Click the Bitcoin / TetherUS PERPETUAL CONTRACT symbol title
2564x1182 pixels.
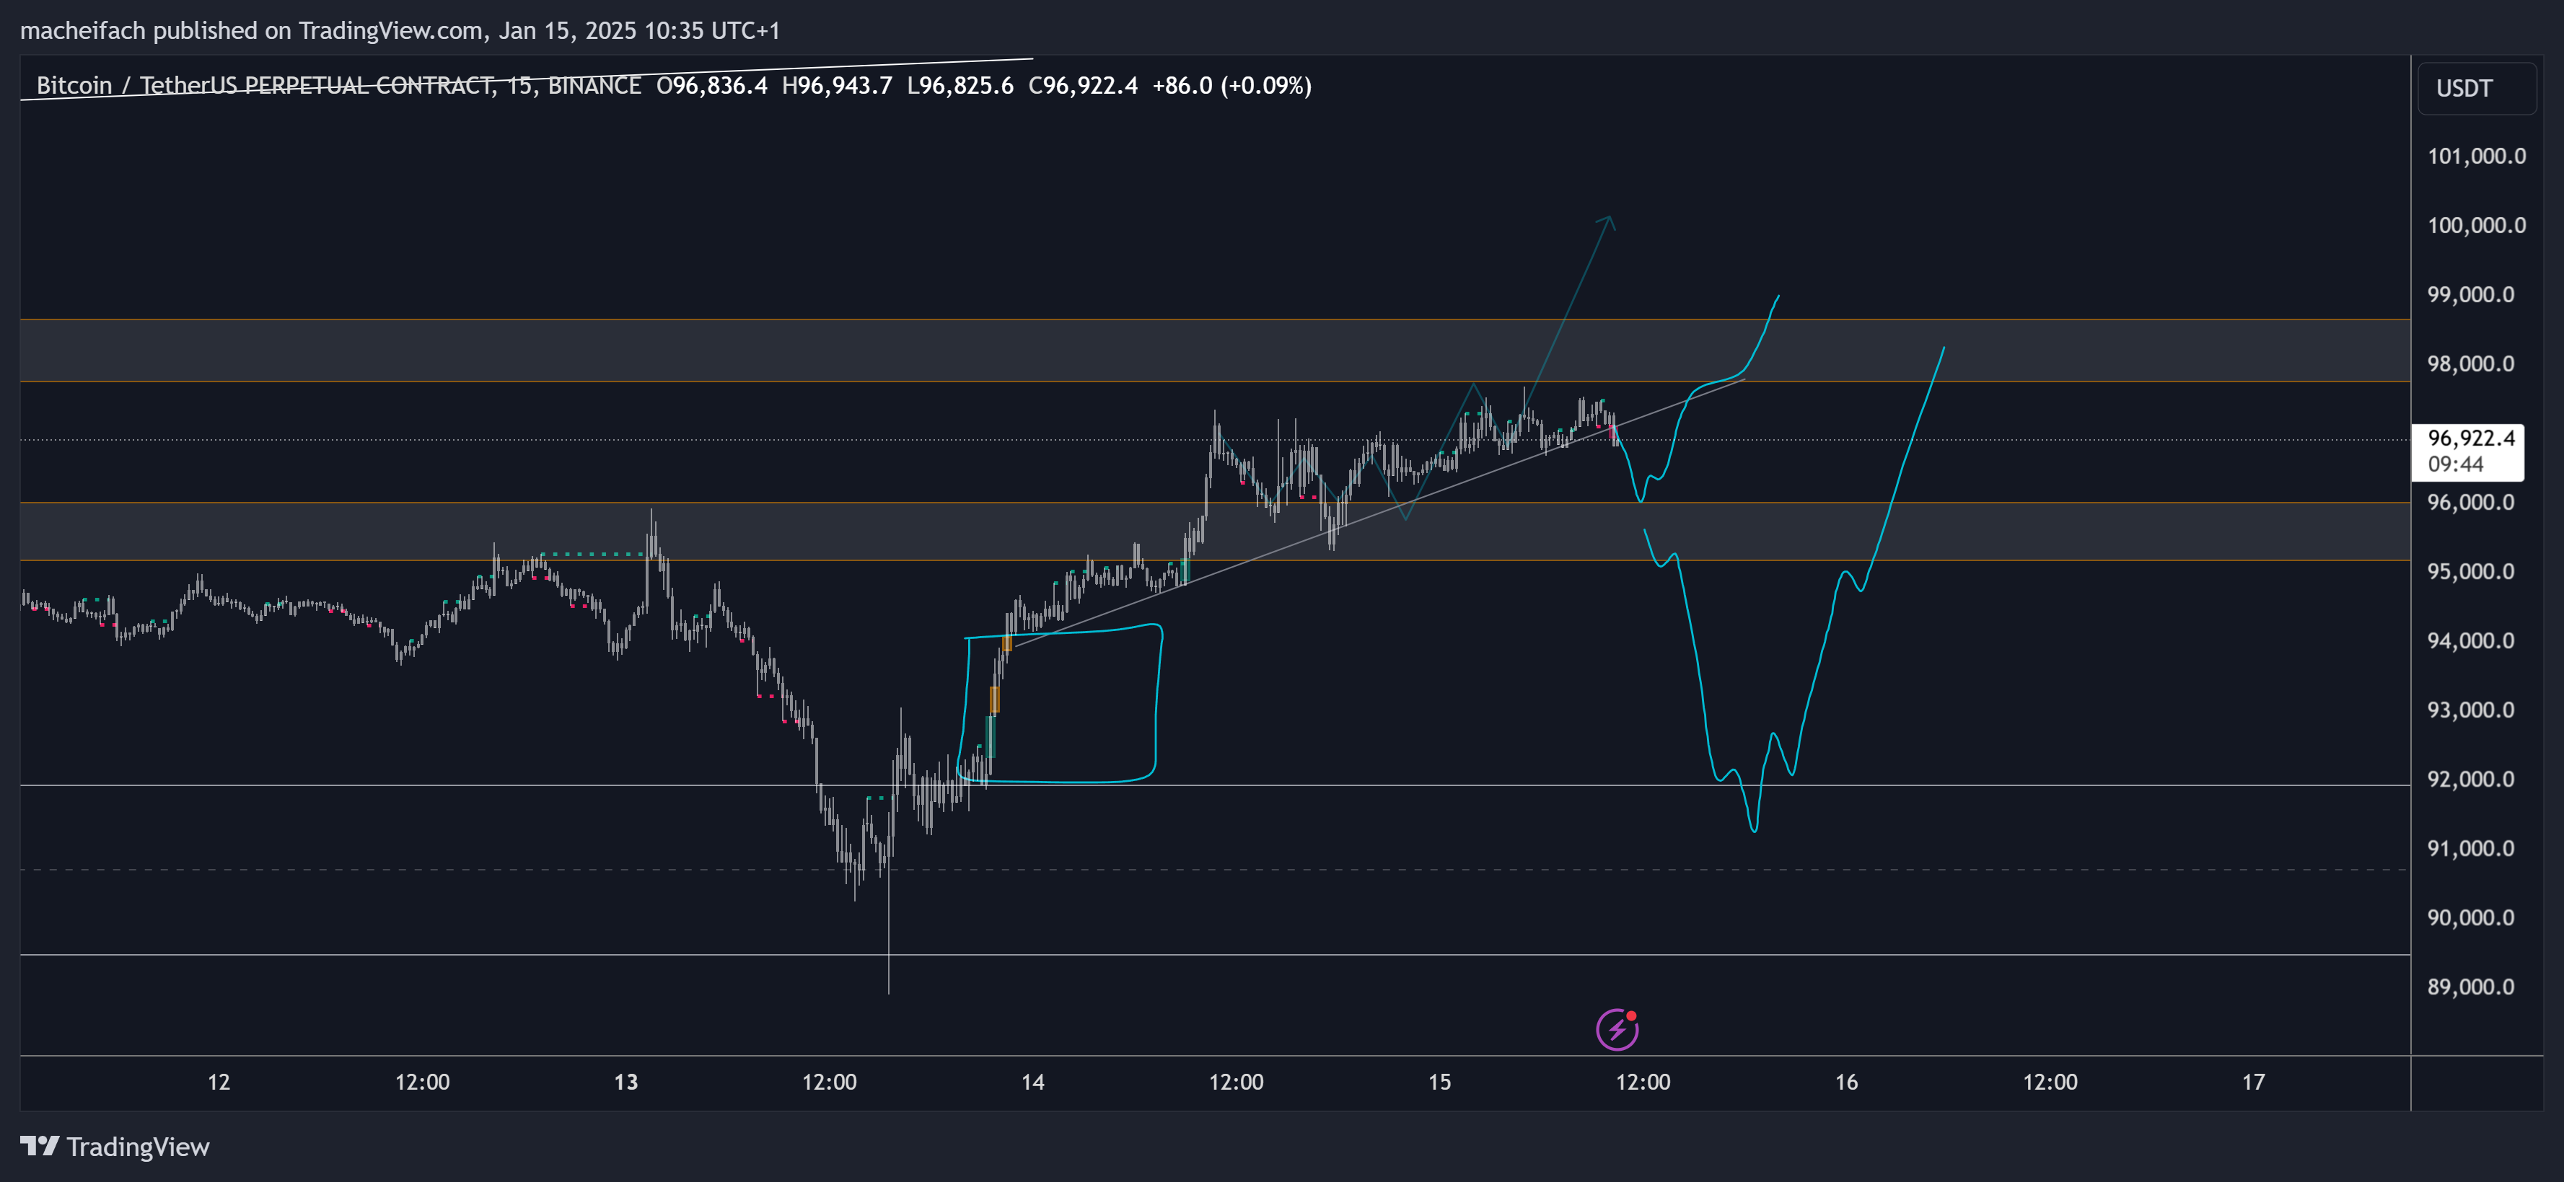[x=264, y=86]
